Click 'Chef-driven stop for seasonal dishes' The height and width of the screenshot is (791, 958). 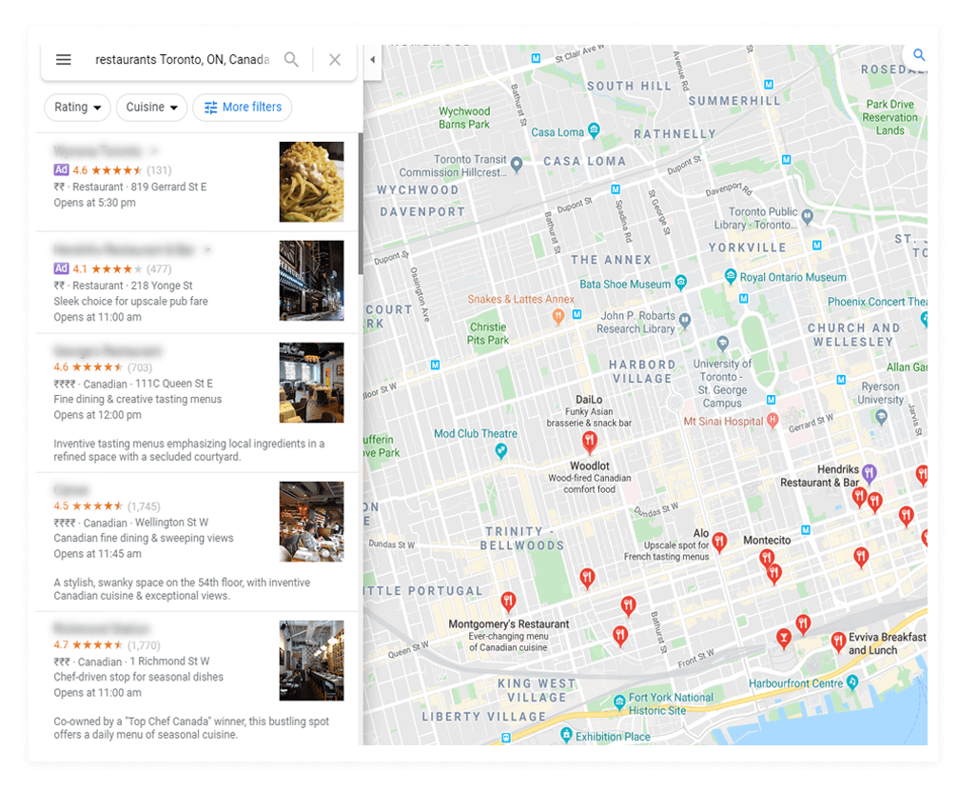pyautogui.click(x=138, y=677)
